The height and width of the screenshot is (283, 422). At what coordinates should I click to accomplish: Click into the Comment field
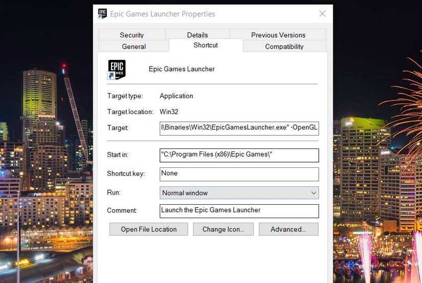pyautogui.click(x=239, y=211)
